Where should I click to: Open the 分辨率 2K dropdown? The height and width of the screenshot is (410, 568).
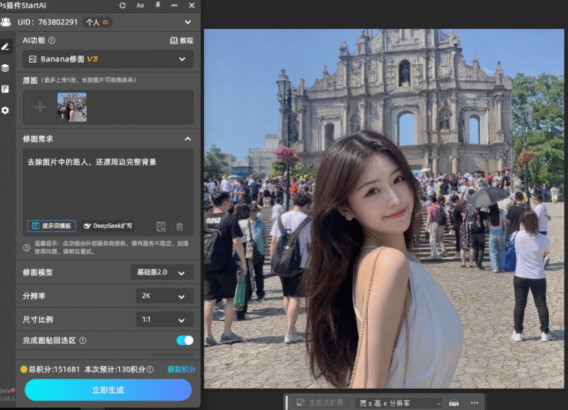pos(164,296)
